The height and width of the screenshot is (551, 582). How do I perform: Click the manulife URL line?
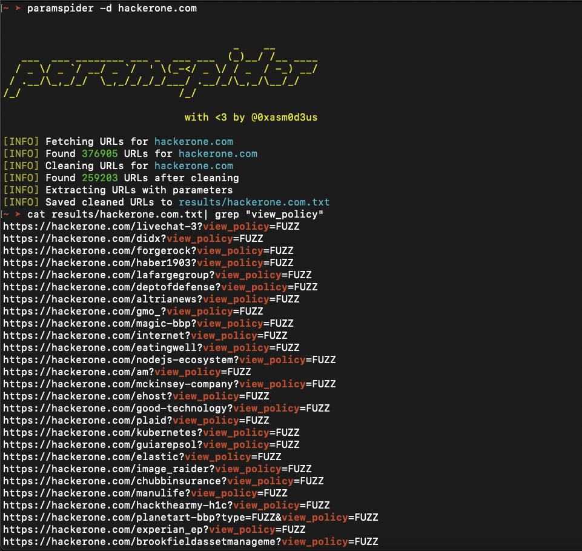click(145, 493)
